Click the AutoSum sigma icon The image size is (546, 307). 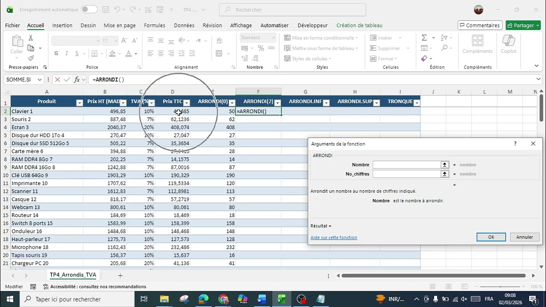click(x=424, y=38)
